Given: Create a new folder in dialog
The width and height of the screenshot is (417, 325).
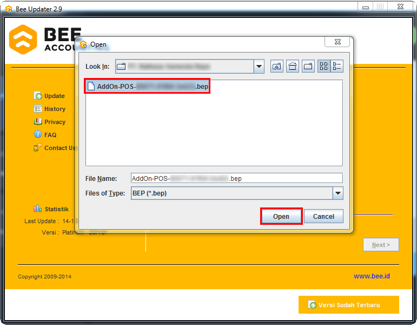Looking at the screenshot, I should click(308, 66).
